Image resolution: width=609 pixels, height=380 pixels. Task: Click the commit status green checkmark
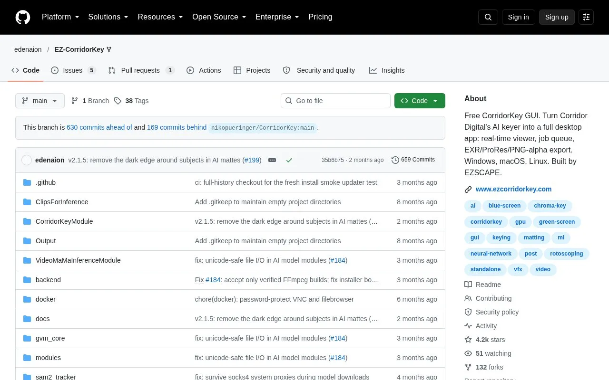[x=289, y=160]
